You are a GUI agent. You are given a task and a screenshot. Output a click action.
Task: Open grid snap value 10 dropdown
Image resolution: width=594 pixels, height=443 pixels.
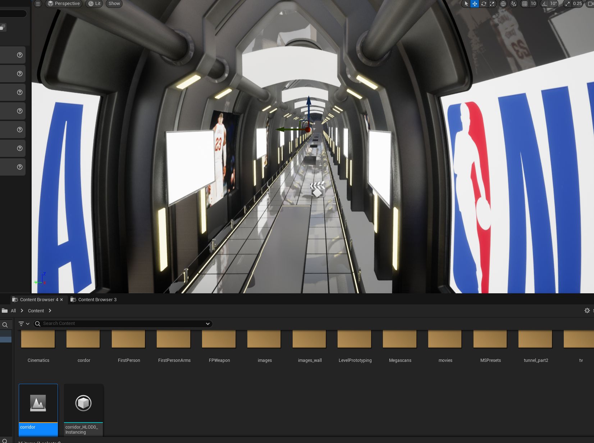(533, 4)
